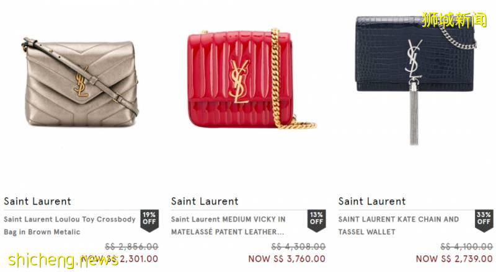Viewport: 496px width, 272px height.
Task: Open KATE CHAIN AND TASSEL WALLET title
Action: [x=399, y=226]
